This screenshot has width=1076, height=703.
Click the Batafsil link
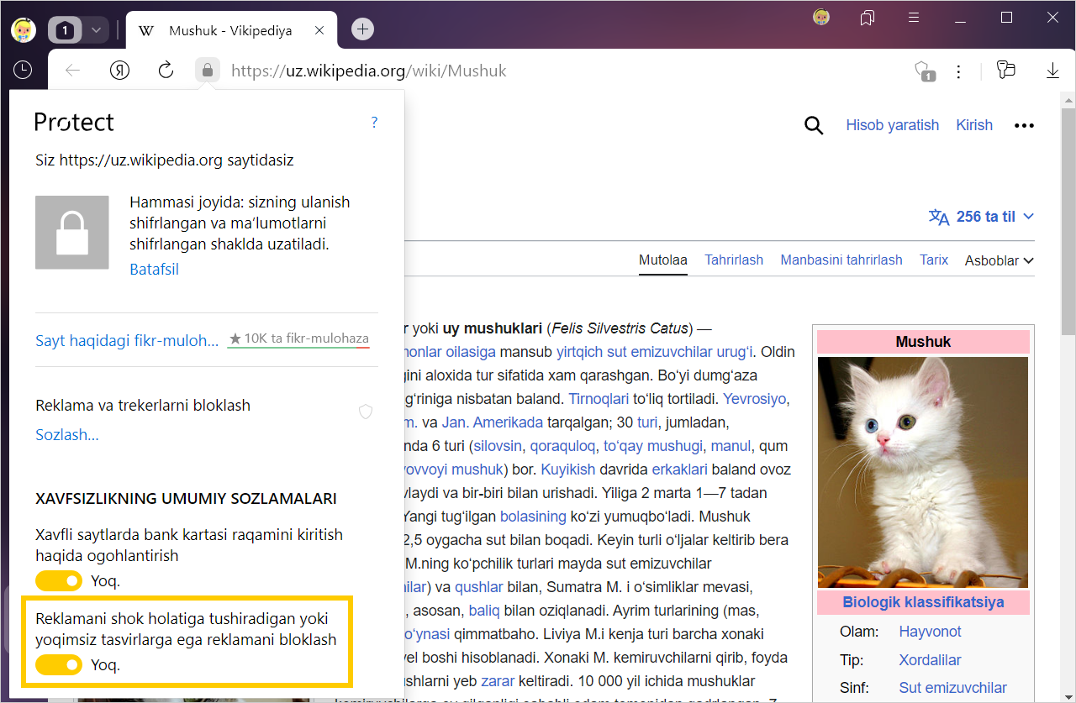tap(154, 270)
